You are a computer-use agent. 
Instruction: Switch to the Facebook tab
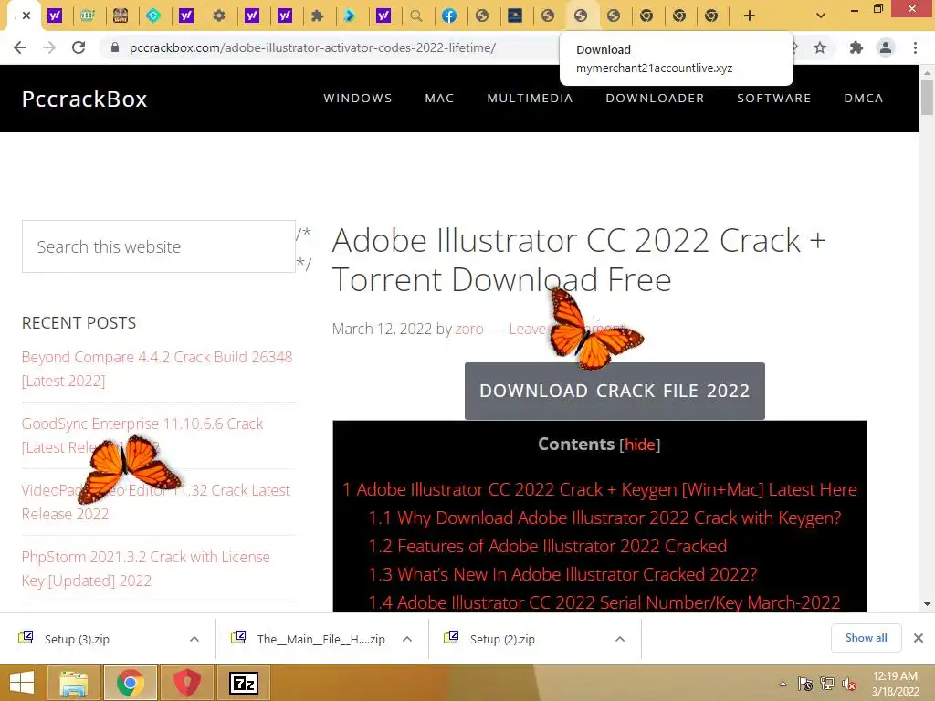coord(449,16)
